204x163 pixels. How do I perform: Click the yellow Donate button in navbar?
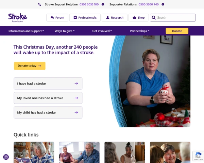click(177, 31)
